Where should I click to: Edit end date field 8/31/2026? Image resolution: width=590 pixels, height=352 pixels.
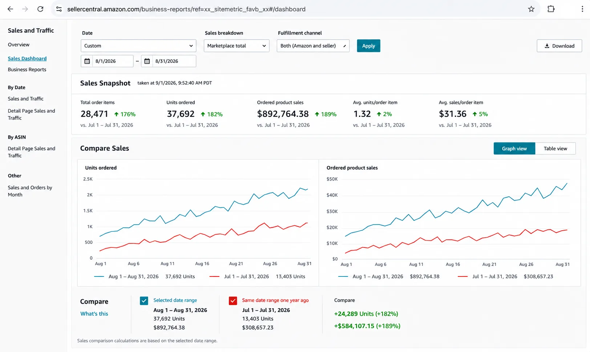tap(174, 61)
